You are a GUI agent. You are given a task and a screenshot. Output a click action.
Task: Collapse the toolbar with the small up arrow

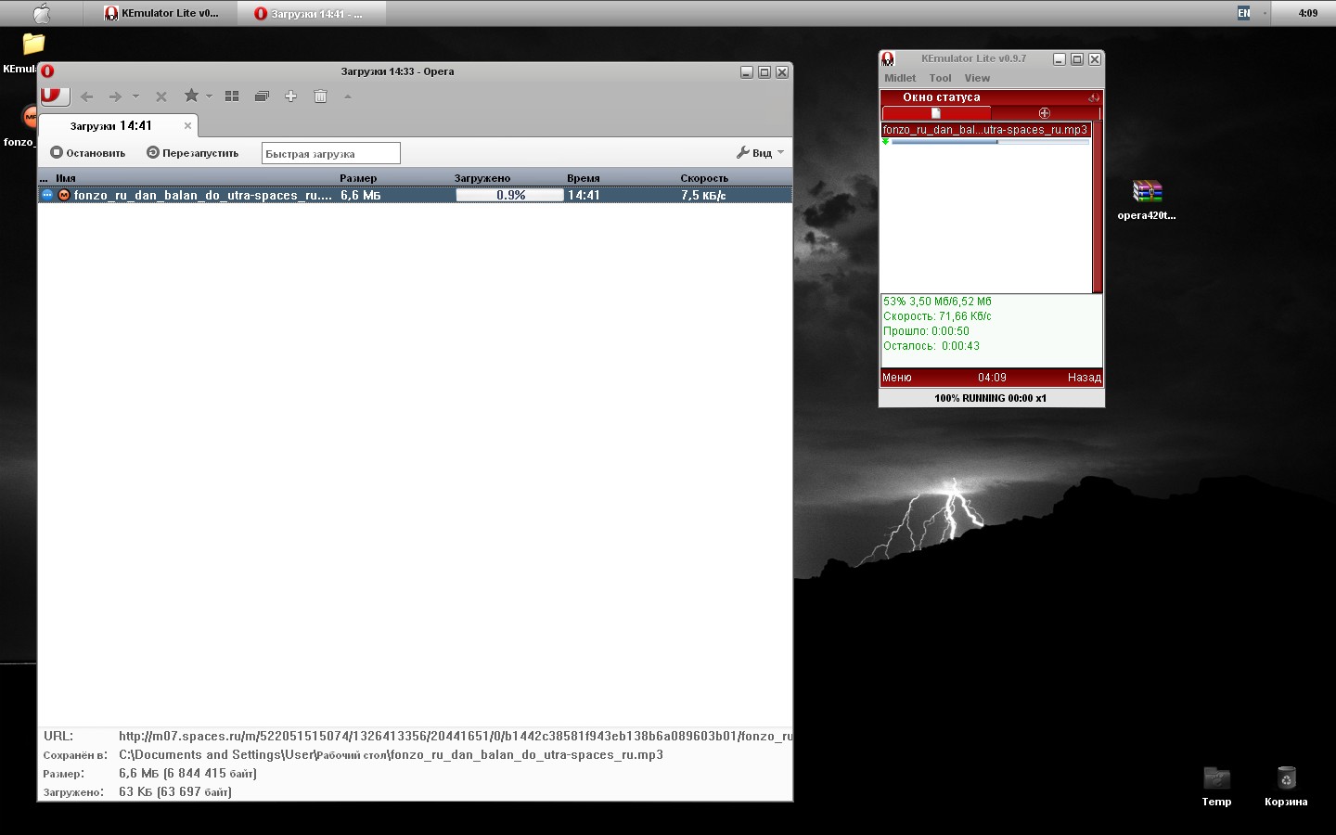tap(348, 96)
